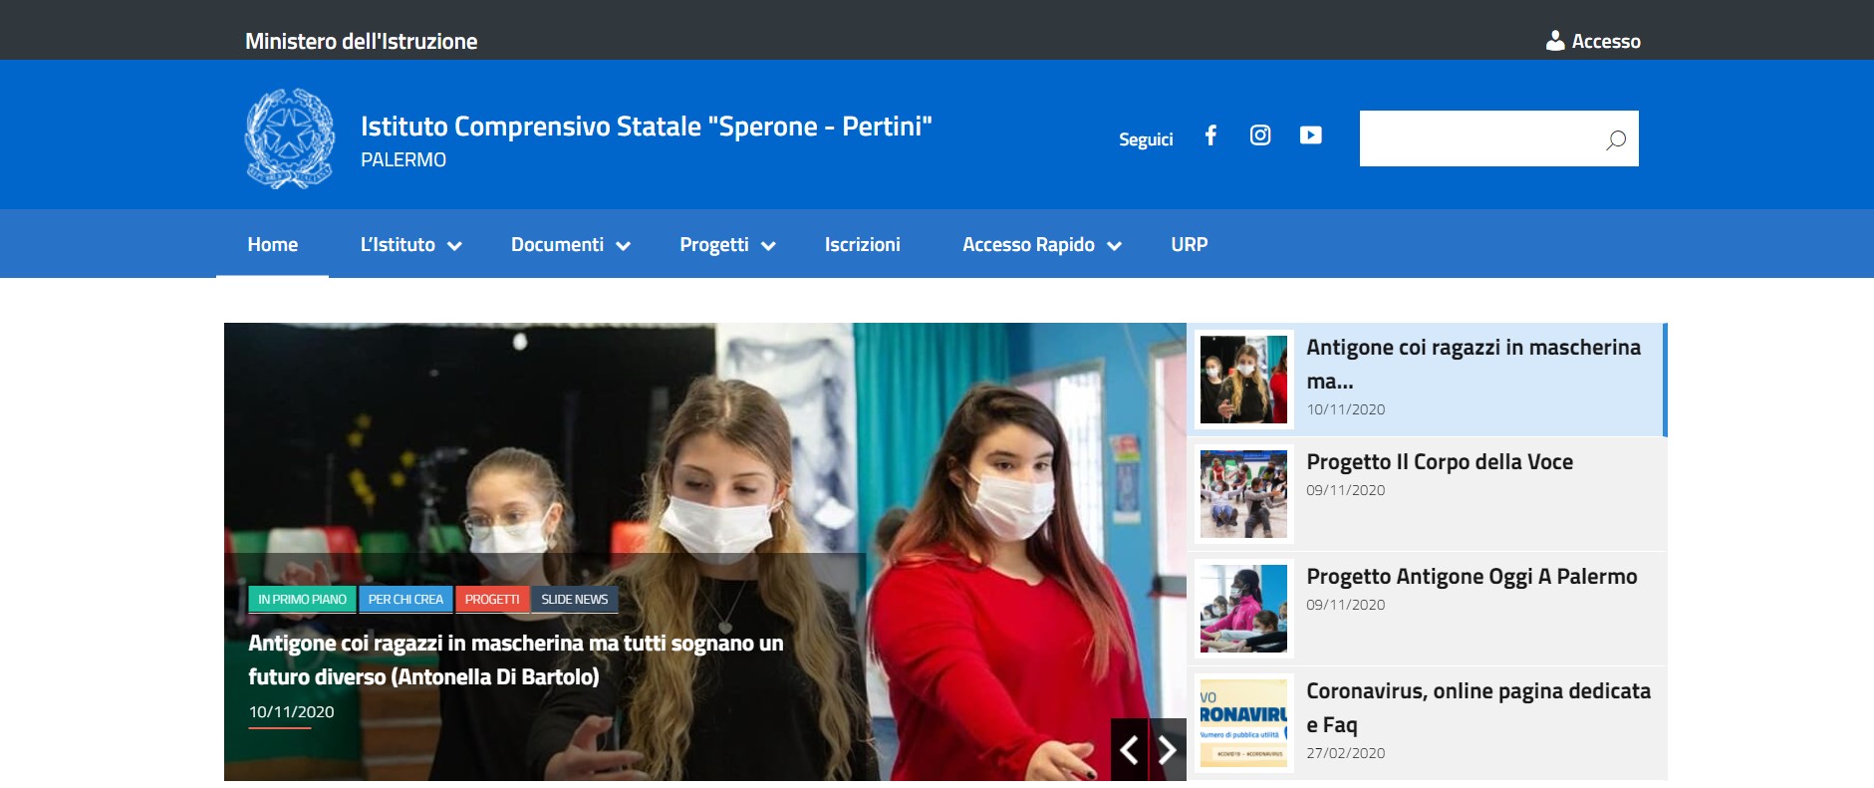Open 'Progetto Il Corpo della Voce' news title
1874x788 pixels.
tap(1440, 461)
